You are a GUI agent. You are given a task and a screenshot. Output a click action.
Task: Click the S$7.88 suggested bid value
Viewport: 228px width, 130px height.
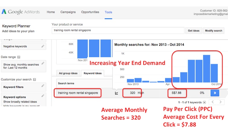(x=176, y=93)
